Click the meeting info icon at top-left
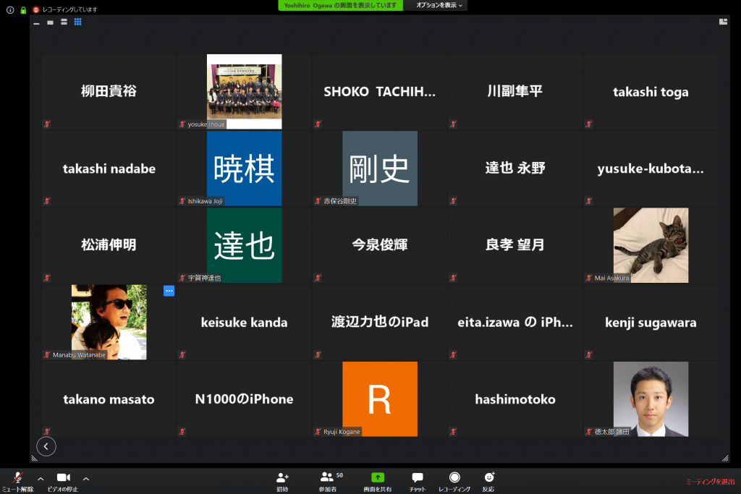 [x=10, y=10]
